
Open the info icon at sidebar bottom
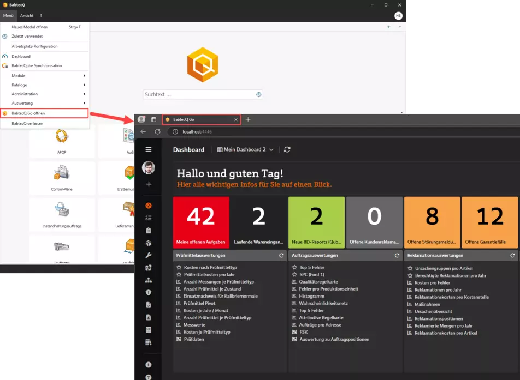(x=149, y=364)
